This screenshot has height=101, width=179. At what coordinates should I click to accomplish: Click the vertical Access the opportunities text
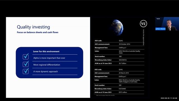pyautogui.click(x=143, y=37)
